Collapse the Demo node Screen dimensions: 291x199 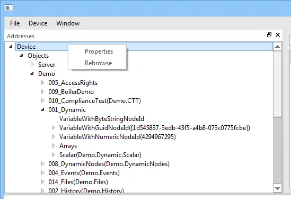(x=32, y=73)
